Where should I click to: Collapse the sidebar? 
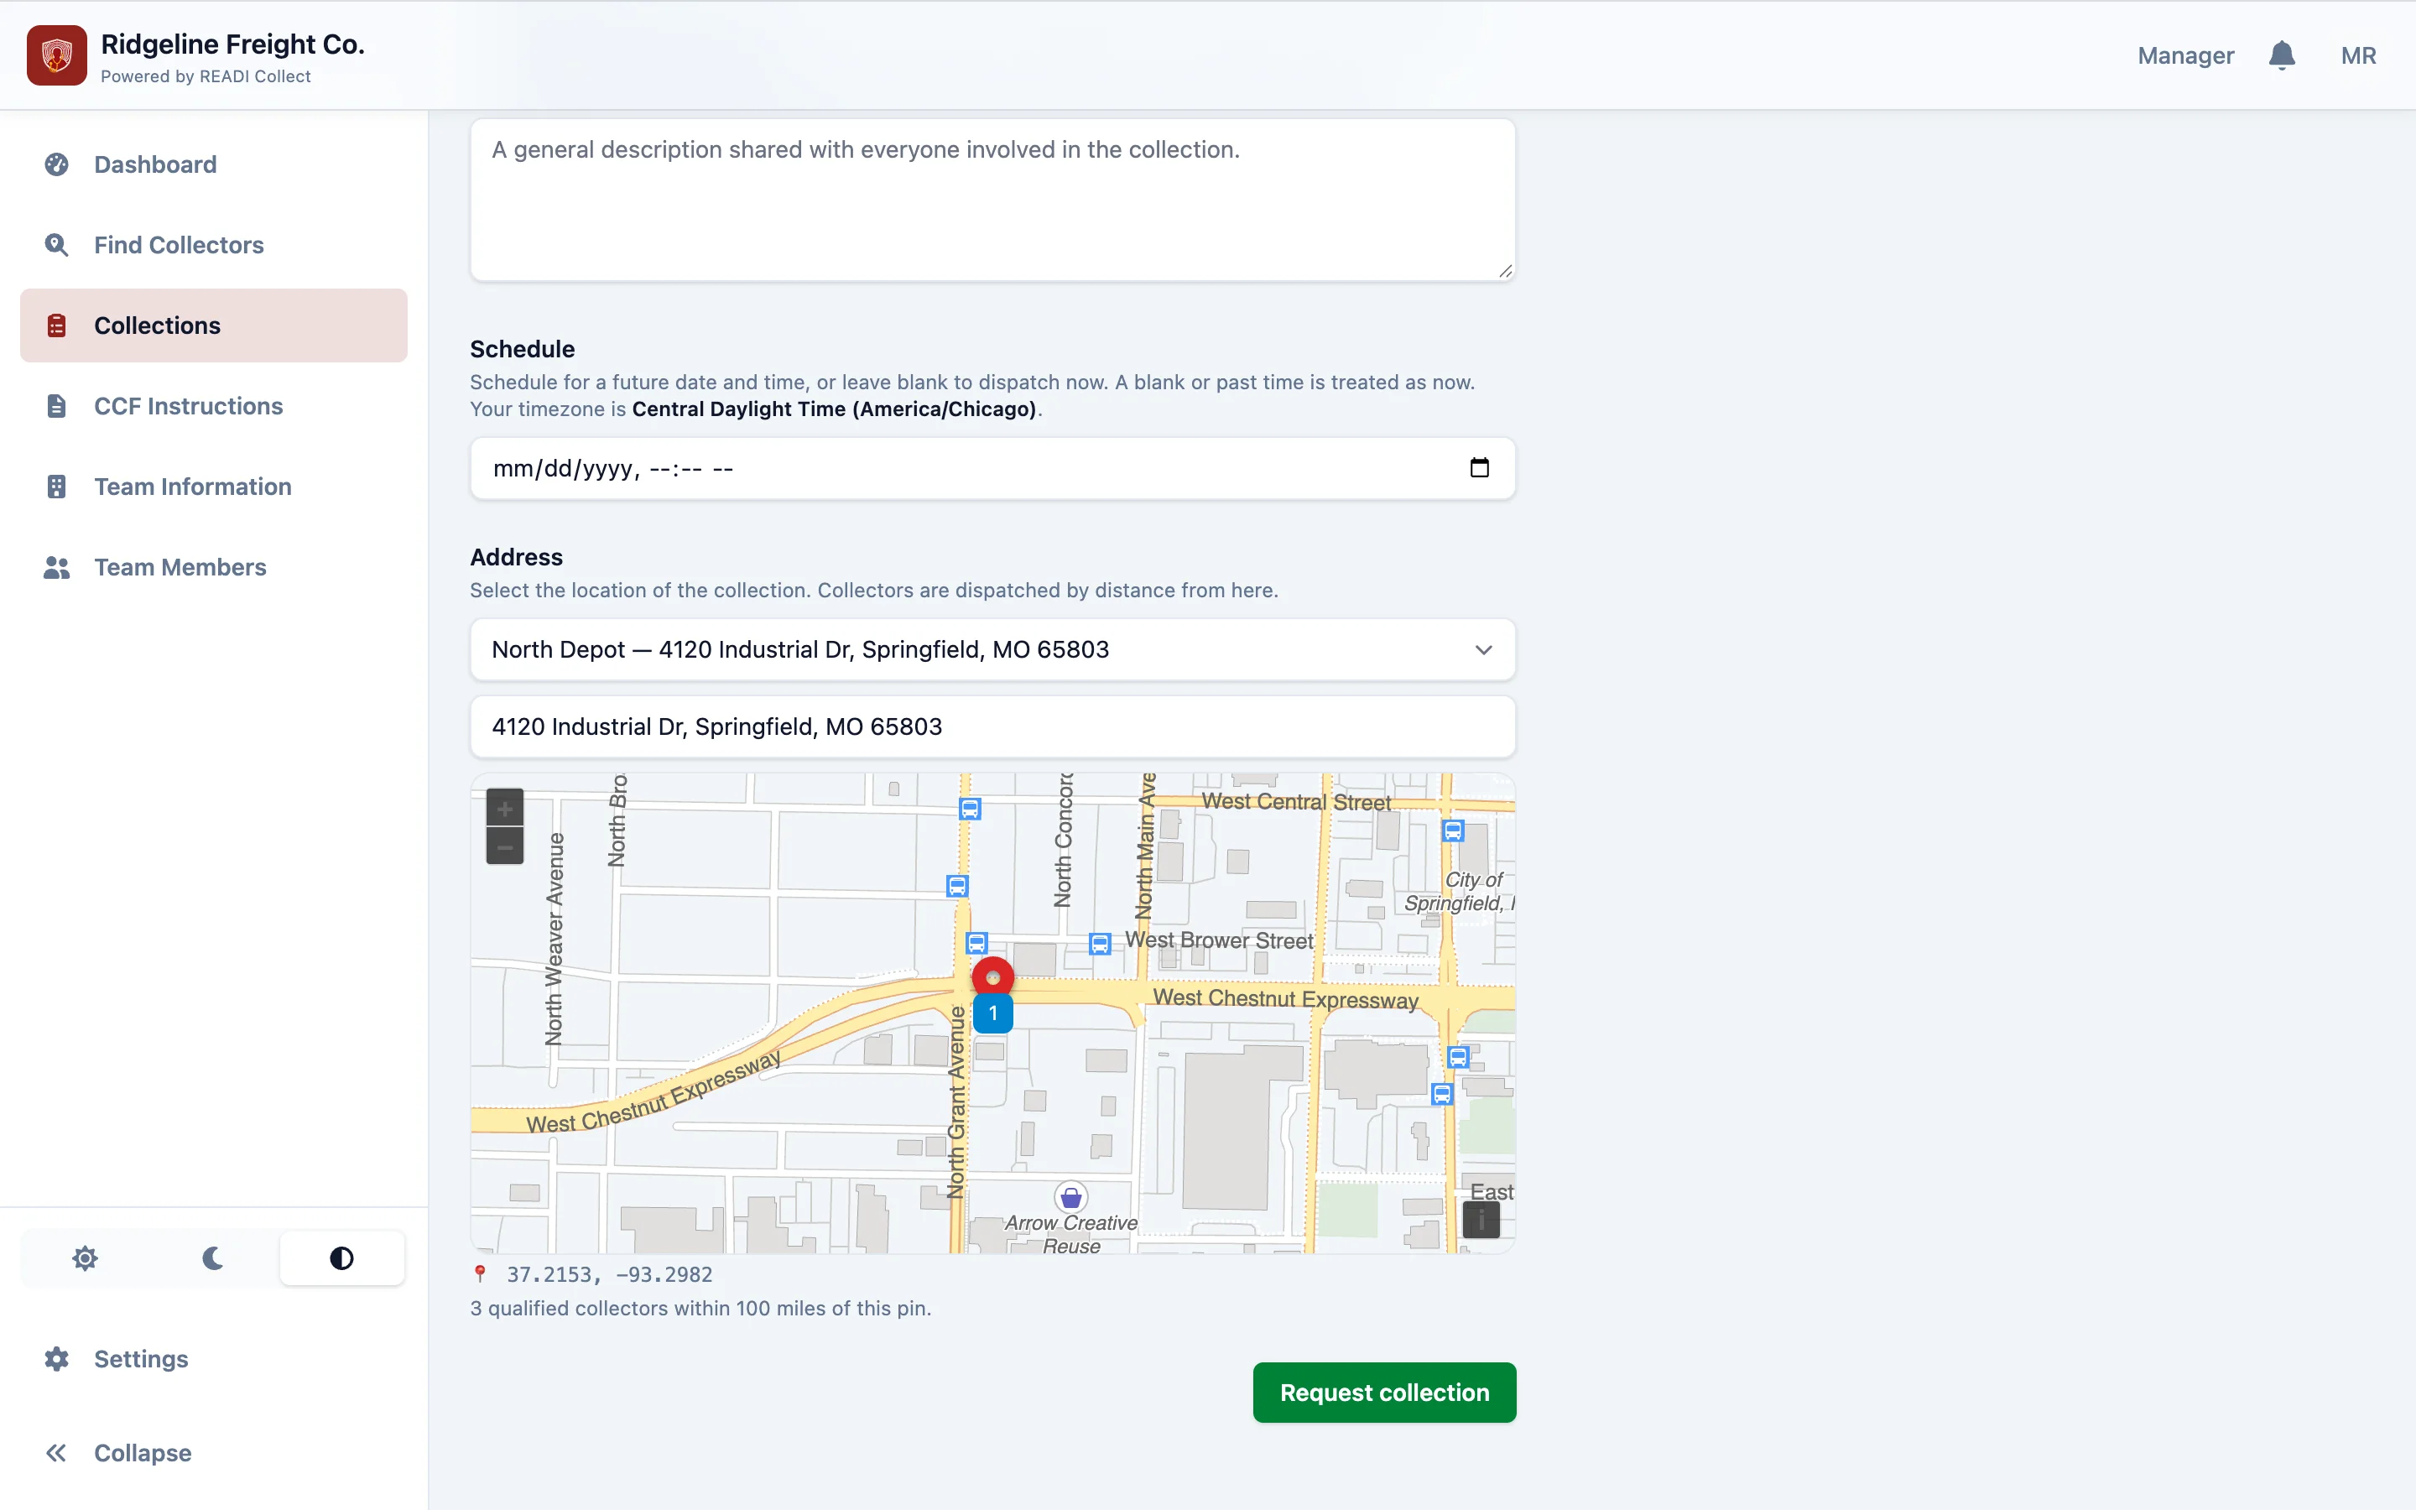[214, 1453]
